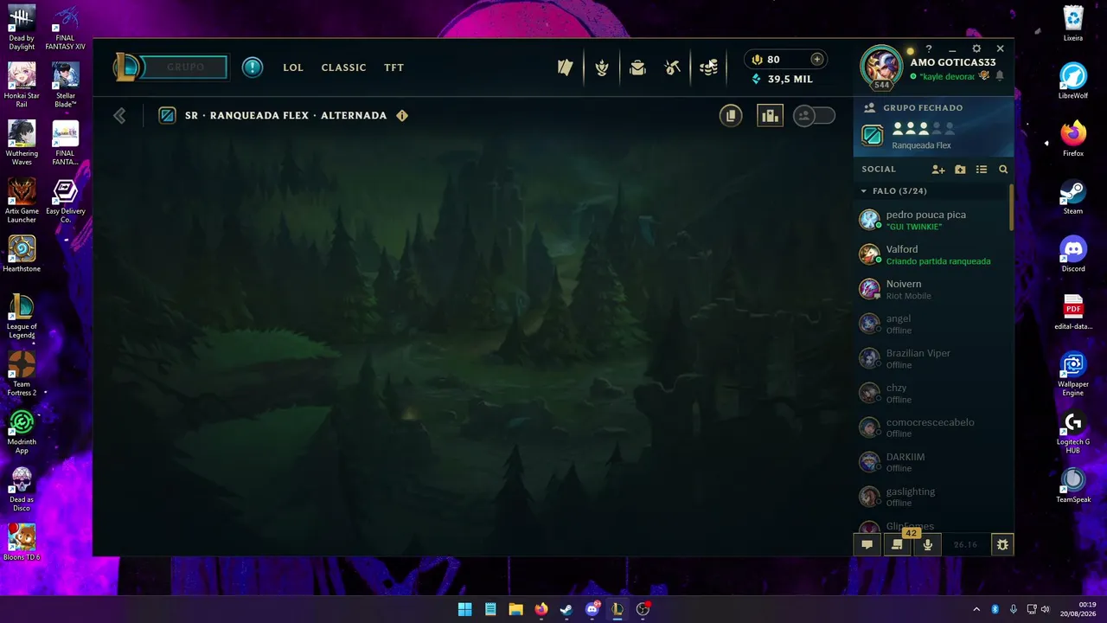Viewport: 1107px width, 623px height.
Task: Click the GRUPO button
Action: (185, 67)
